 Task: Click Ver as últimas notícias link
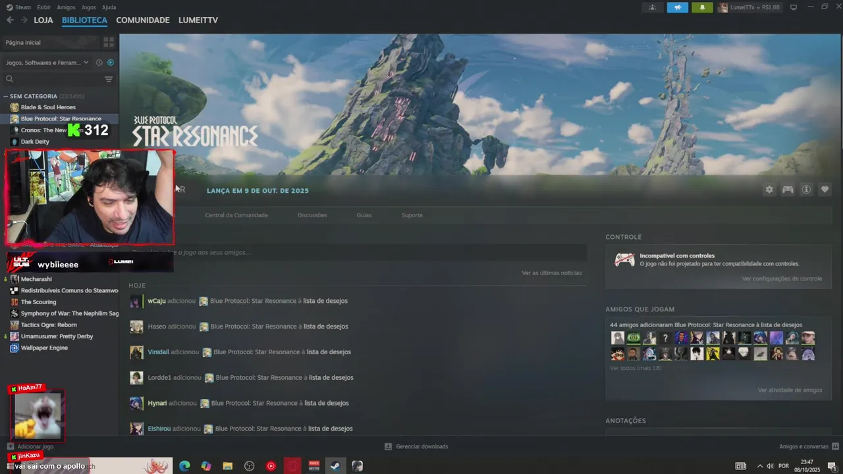551,273
